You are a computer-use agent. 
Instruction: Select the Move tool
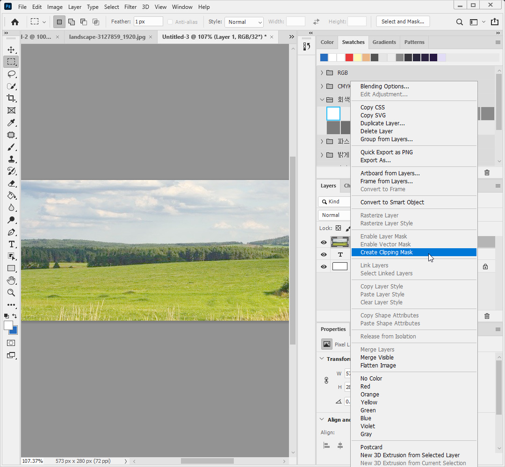(11, 50)
